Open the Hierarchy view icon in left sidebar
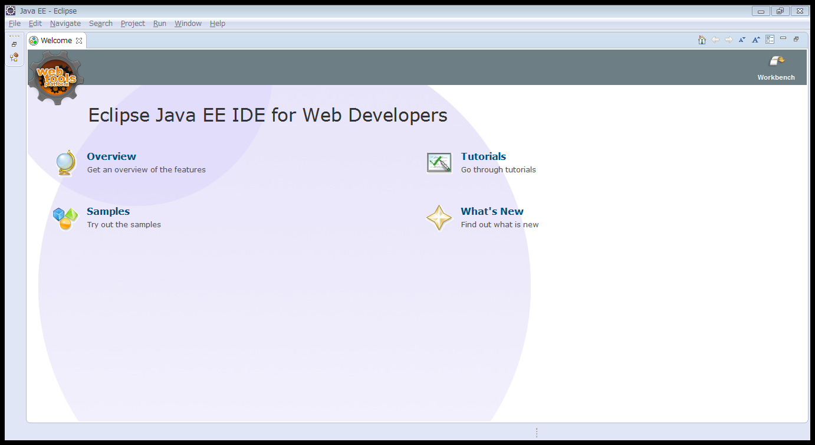The width and height of the screenshot is (815, 445). [x=14, y=57]
